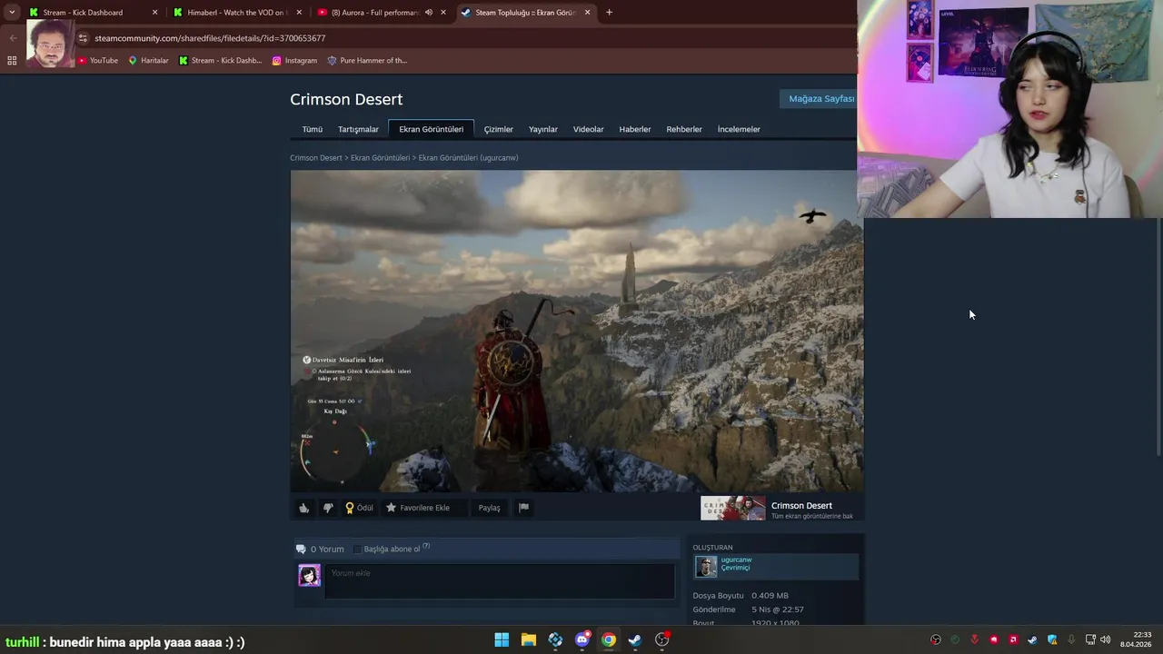The height and width of the screenshot is (654, 1163).
Task: Click Tüm ekran görüntülerine bak link
Action: pyautogui.click(x=812, y=516)
